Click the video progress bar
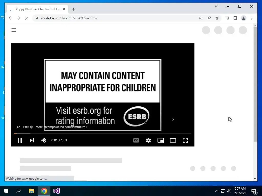 (x=102, y=134)
